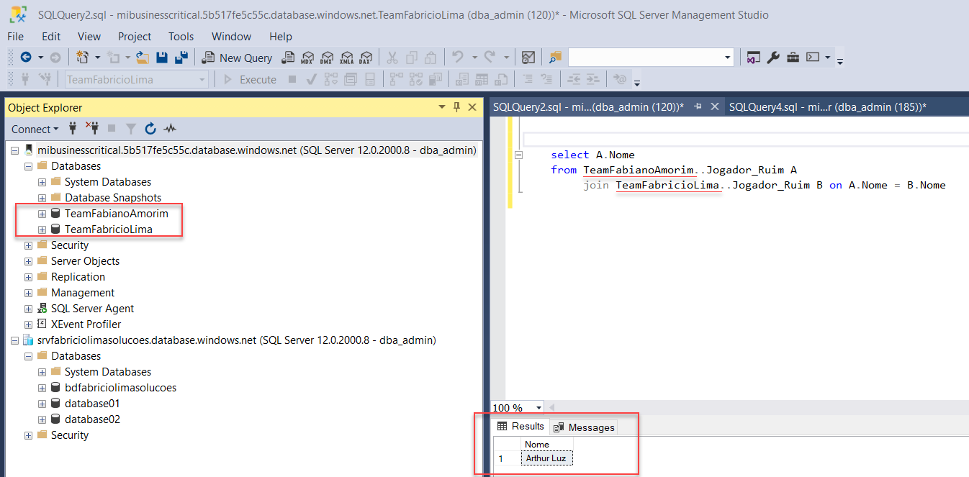
Task: Click the New Query button
Action: [238, 58]
